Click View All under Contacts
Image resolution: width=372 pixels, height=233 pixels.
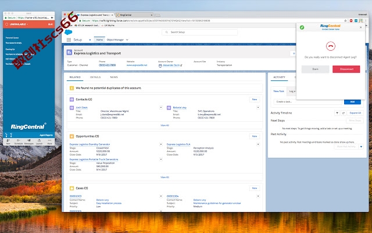(x=164, y=125)
